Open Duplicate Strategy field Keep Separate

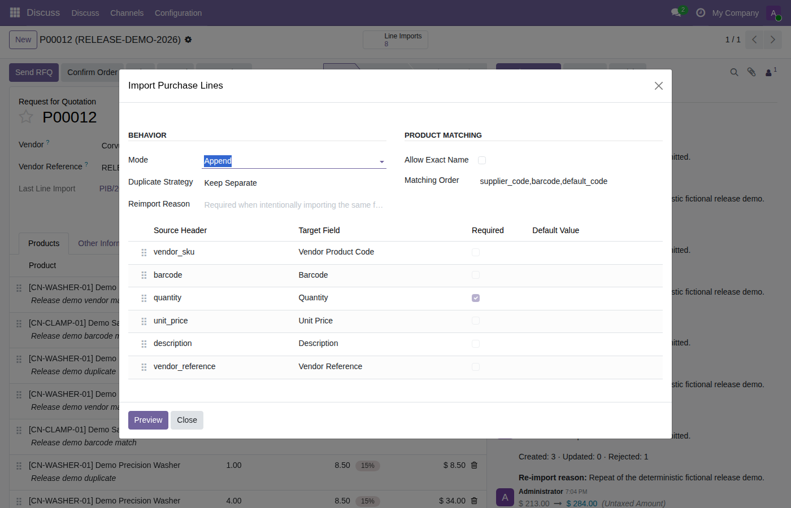coord(294,183)
